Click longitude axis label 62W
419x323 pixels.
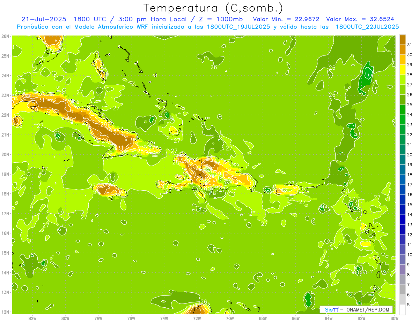coord(361,318)
